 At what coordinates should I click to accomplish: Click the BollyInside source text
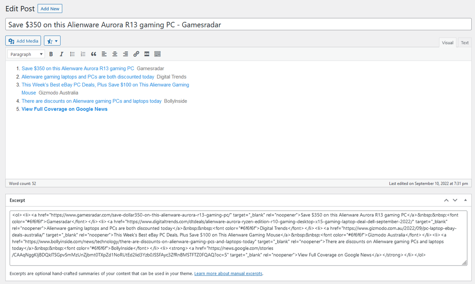point(176,101)
